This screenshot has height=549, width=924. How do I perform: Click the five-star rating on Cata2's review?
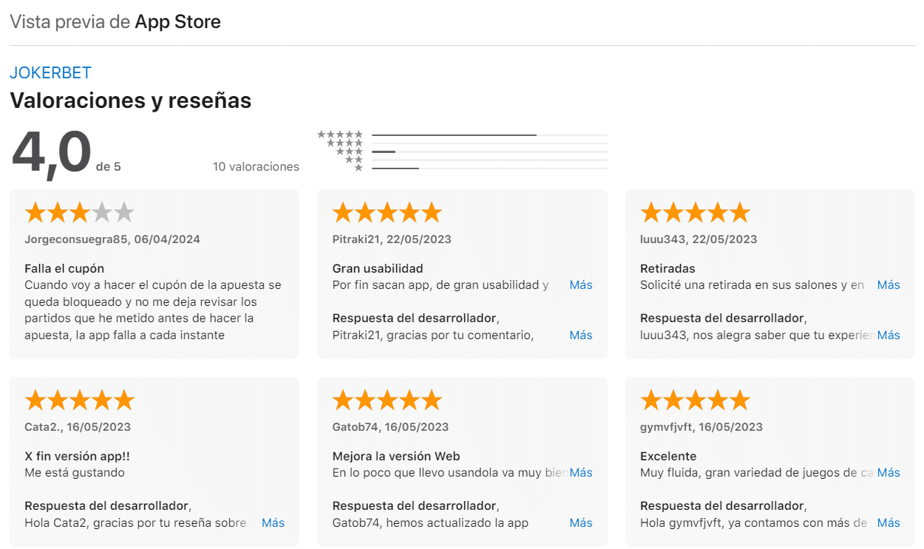pos(79,400)
